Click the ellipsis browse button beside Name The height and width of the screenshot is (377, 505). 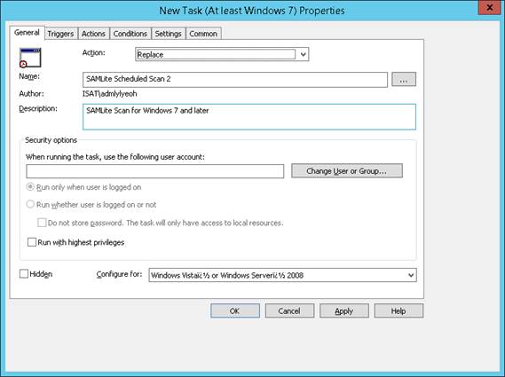(x=404, y=79)
